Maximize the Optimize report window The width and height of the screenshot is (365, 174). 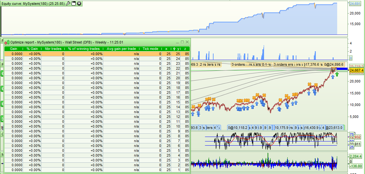182,42
